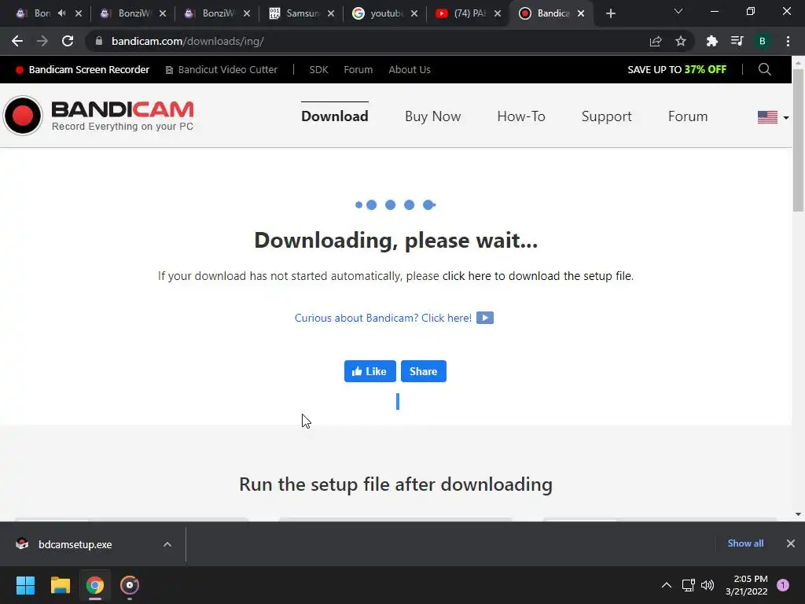Go back to the previous page
805x604 pixels.
pyautogui.click(x=17, y=41)
